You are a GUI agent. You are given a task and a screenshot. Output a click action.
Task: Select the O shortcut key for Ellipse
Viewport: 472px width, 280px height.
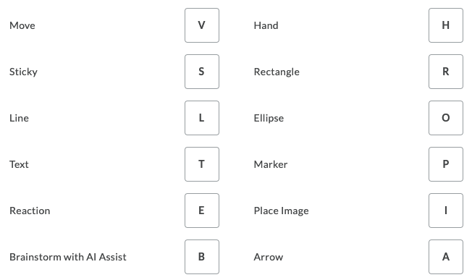(x=446, y=118)
